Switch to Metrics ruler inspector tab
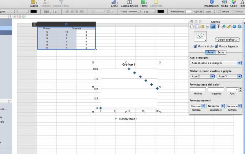 tap(229, 26)
